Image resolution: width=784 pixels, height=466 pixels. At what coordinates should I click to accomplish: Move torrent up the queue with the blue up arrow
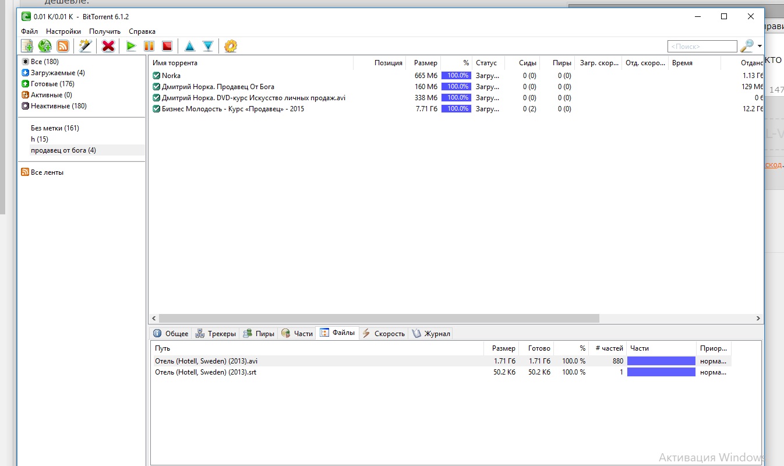pos(189,46)
